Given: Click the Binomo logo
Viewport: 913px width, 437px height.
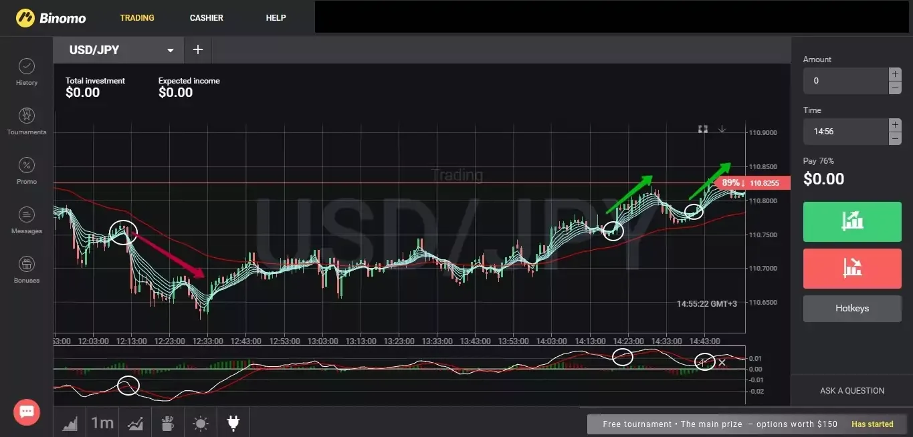Looking at the screenshot, I should (x=52, y=18).
